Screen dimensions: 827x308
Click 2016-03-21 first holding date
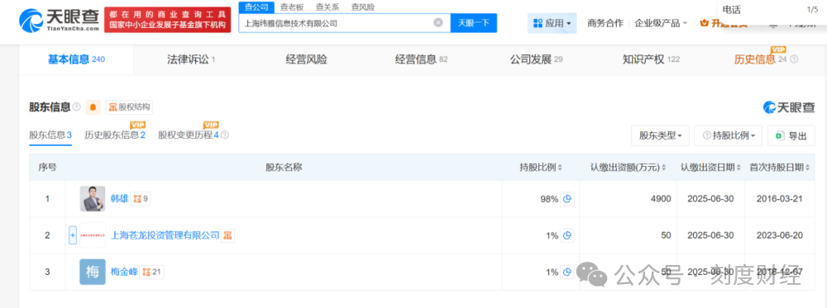(780, 199)
